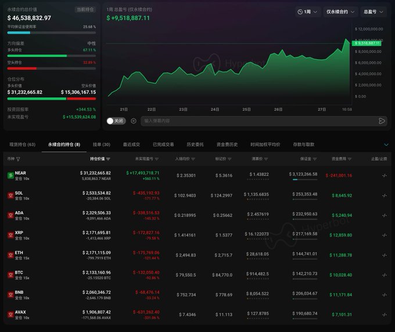Click the NEAR position value $31,232,665.82 cell
395x332 pixels.
click(95, 173)
